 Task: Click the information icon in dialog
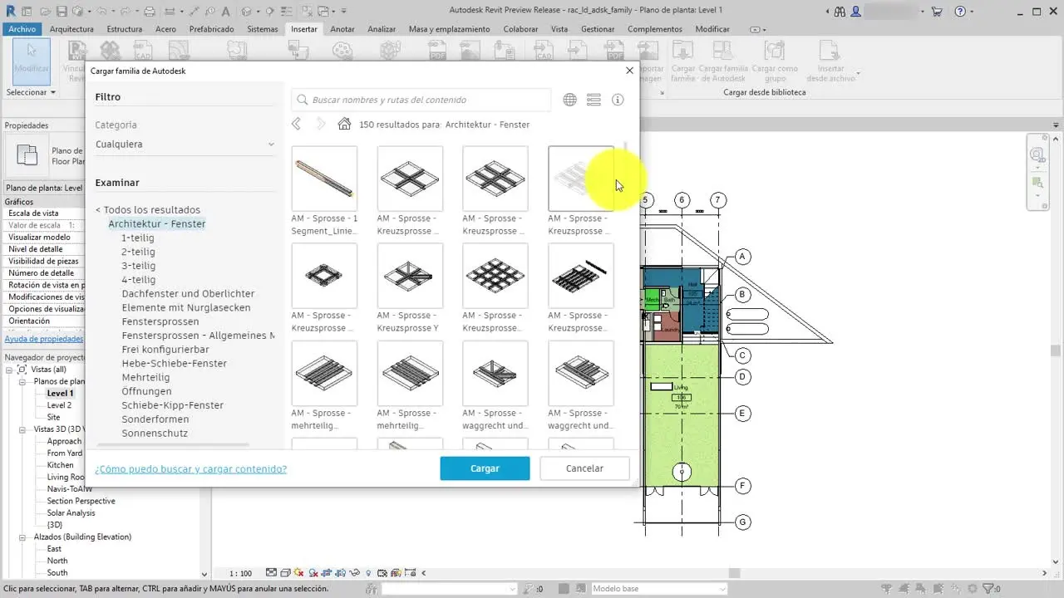[618, 100]
